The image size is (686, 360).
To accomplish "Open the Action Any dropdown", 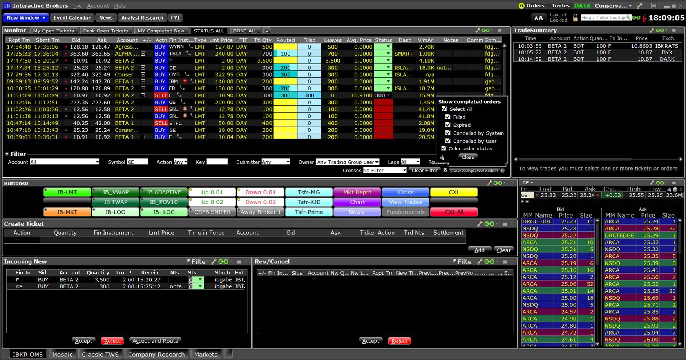I will point(180,162).
